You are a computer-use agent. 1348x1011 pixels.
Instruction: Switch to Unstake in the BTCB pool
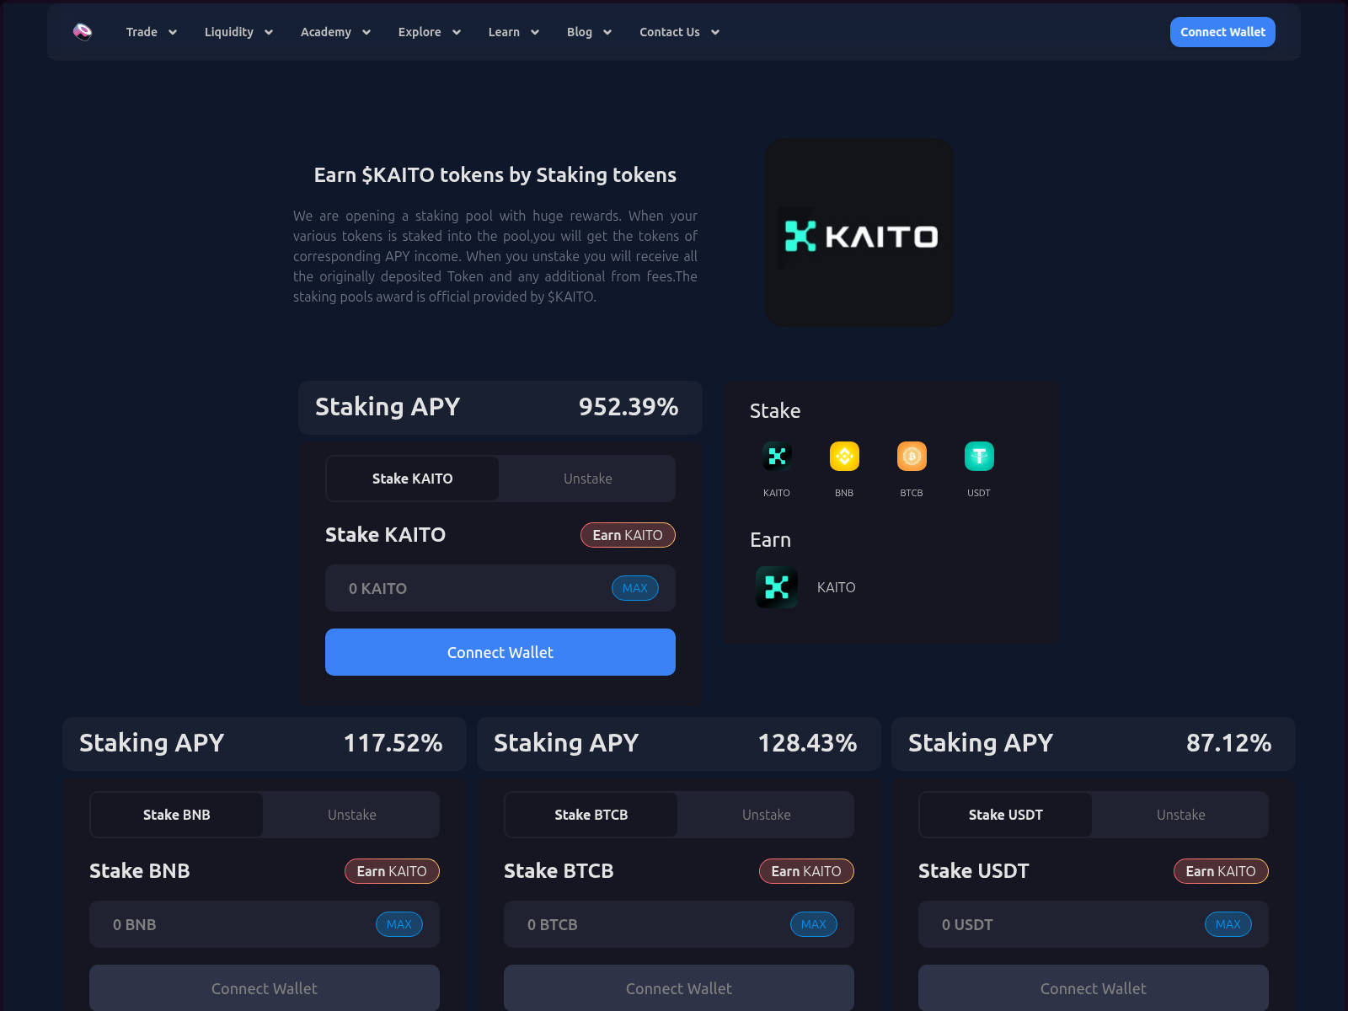(x=767, y=815)
